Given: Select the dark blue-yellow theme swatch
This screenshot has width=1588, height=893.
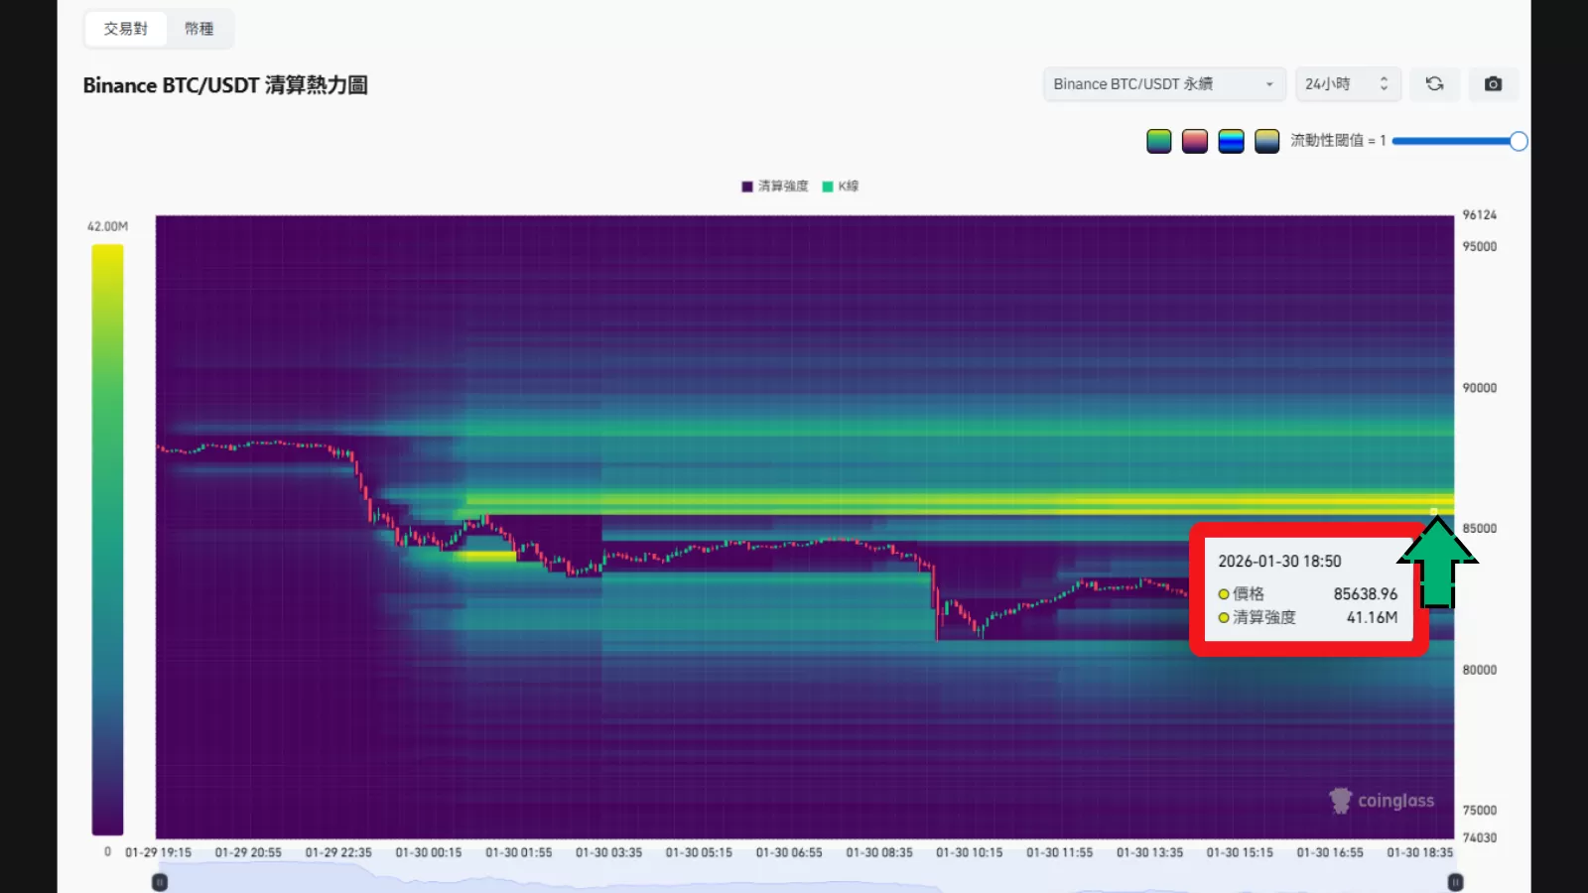Looking at the screenshot, I should point(1266,141).
